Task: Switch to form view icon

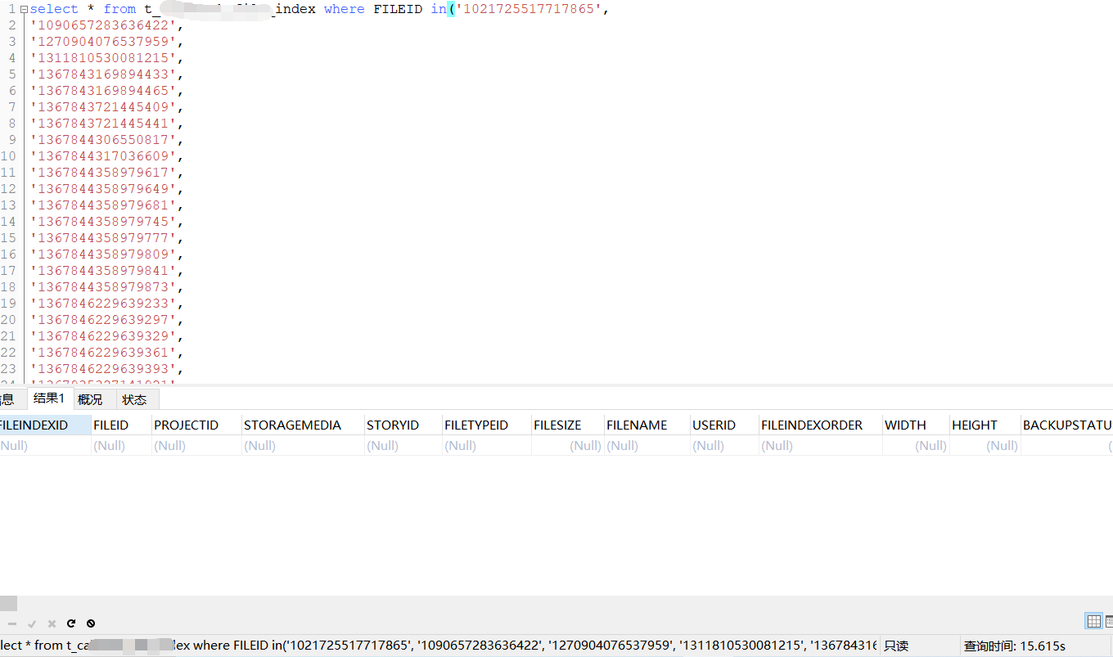Action: pyautogui.click(x=1109, y=621)
